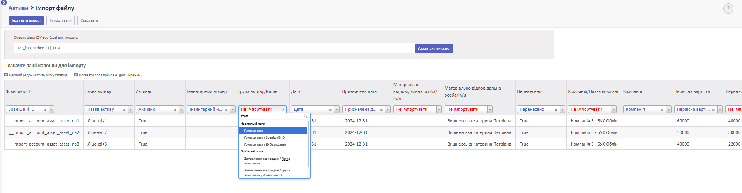742x193 pixels.
Task: Clear the Інвентарний номер column mapping
Action: point(226,110)
